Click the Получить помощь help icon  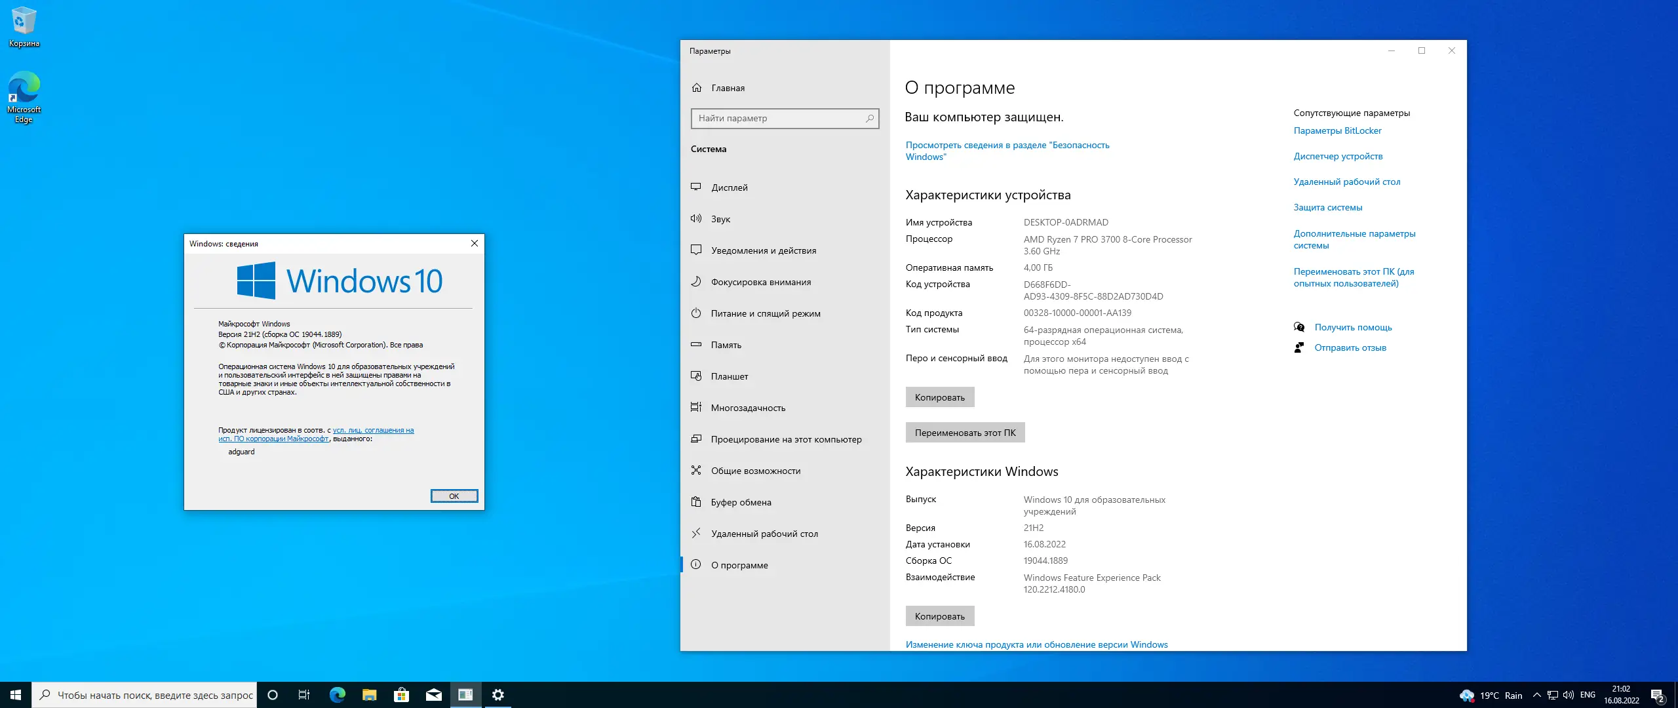pyautogui.click(x=1298, y=326)
